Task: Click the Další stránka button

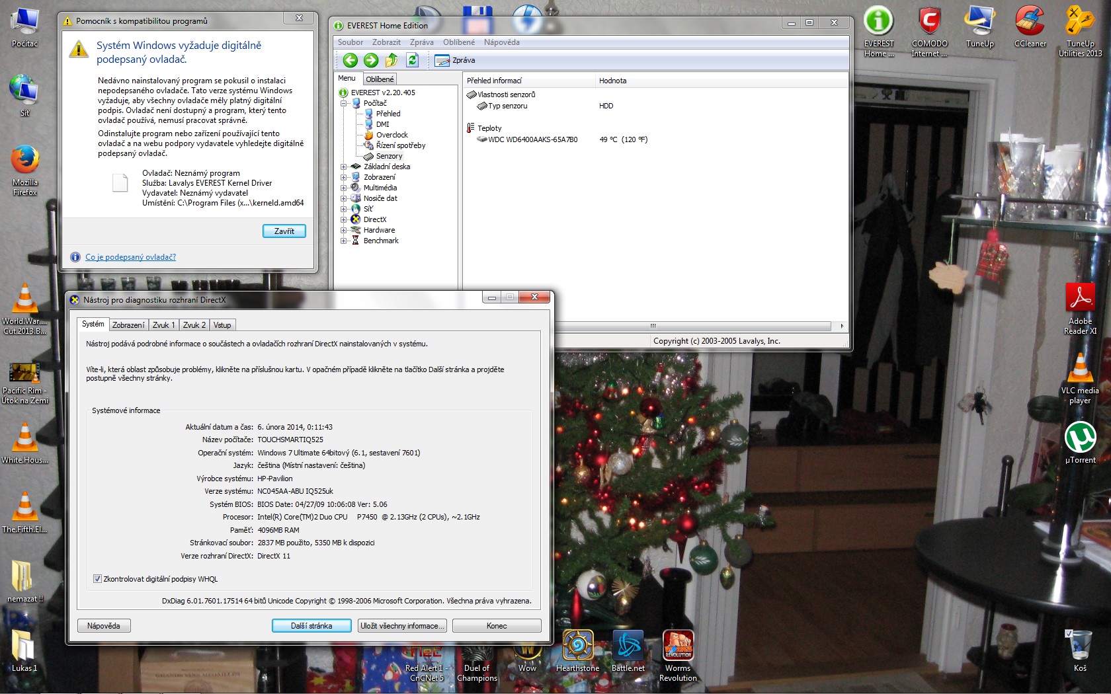Action: (311, 626)
